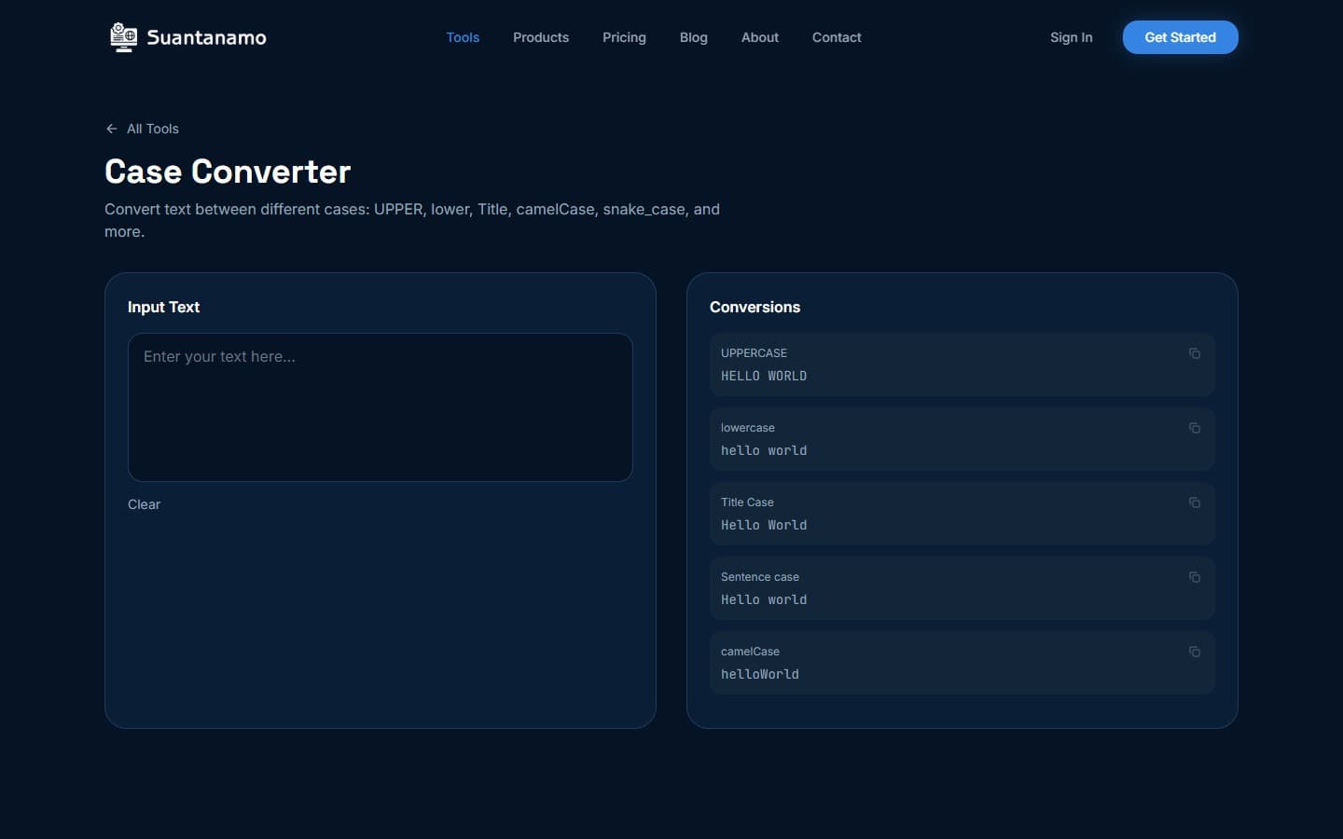Click the back arrow next to All Tools
This screenshot has width=1343, height=839.
point(111,129)
